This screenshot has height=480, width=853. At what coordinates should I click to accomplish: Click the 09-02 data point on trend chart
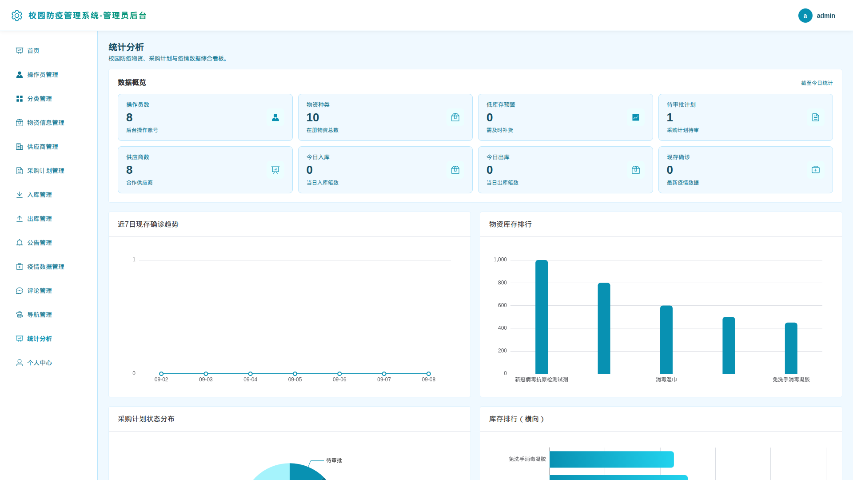coord(161,374)
